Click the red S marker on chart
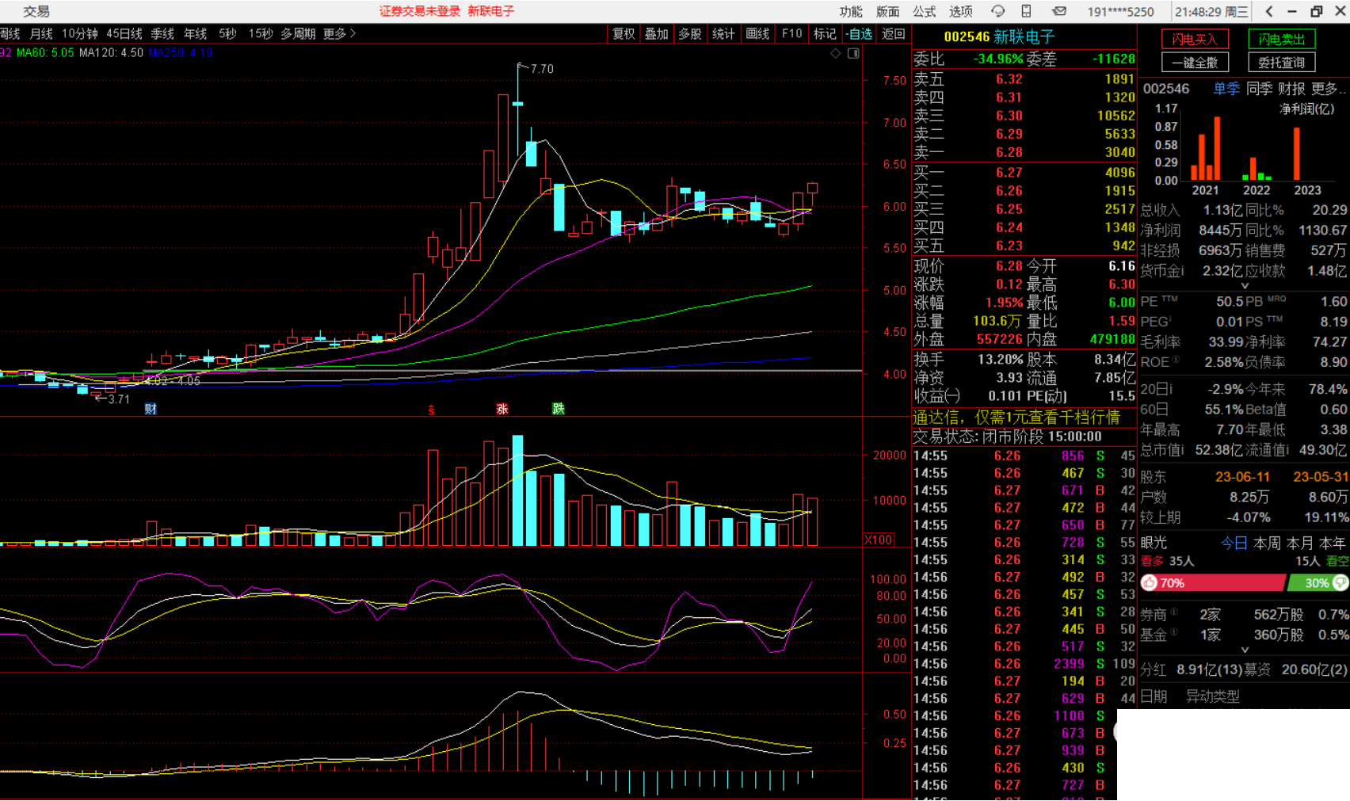Screen dimensions: 1350x801 431,410
